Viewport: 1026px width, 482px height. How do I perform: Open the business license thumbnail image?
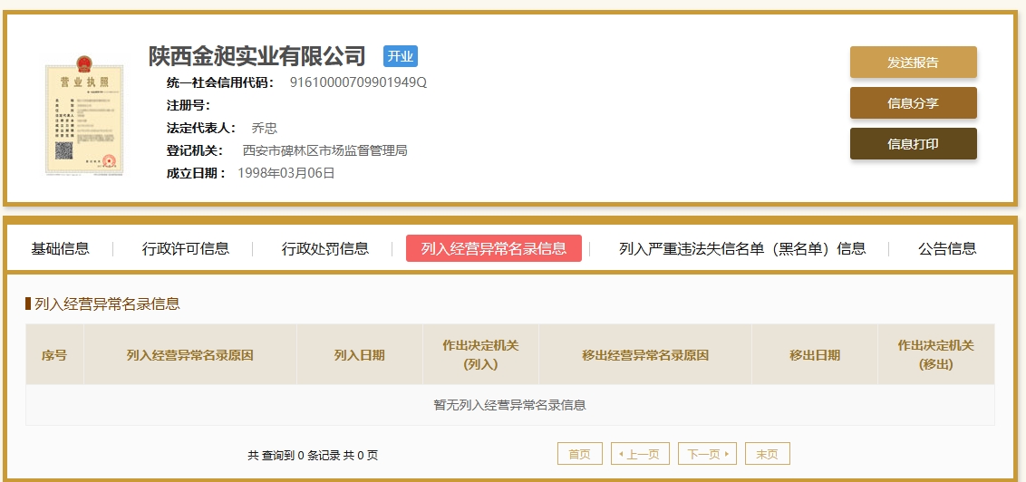84,115
